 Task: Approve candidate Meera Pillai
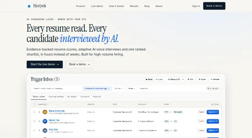click(x=213, y=121)
